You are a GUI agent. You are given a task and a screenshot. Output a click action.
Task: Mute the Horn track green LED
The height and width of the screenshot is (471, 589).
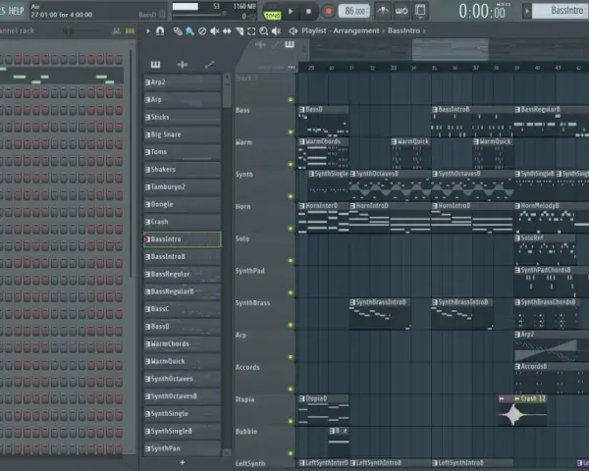click(291, 229)
